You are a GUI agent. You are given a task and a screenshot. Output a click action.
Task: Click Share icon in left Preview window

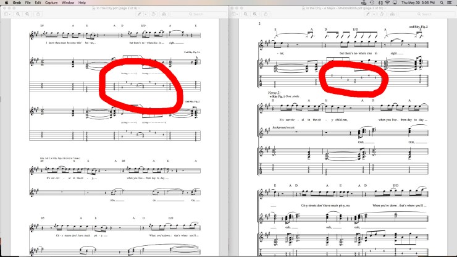38,14
